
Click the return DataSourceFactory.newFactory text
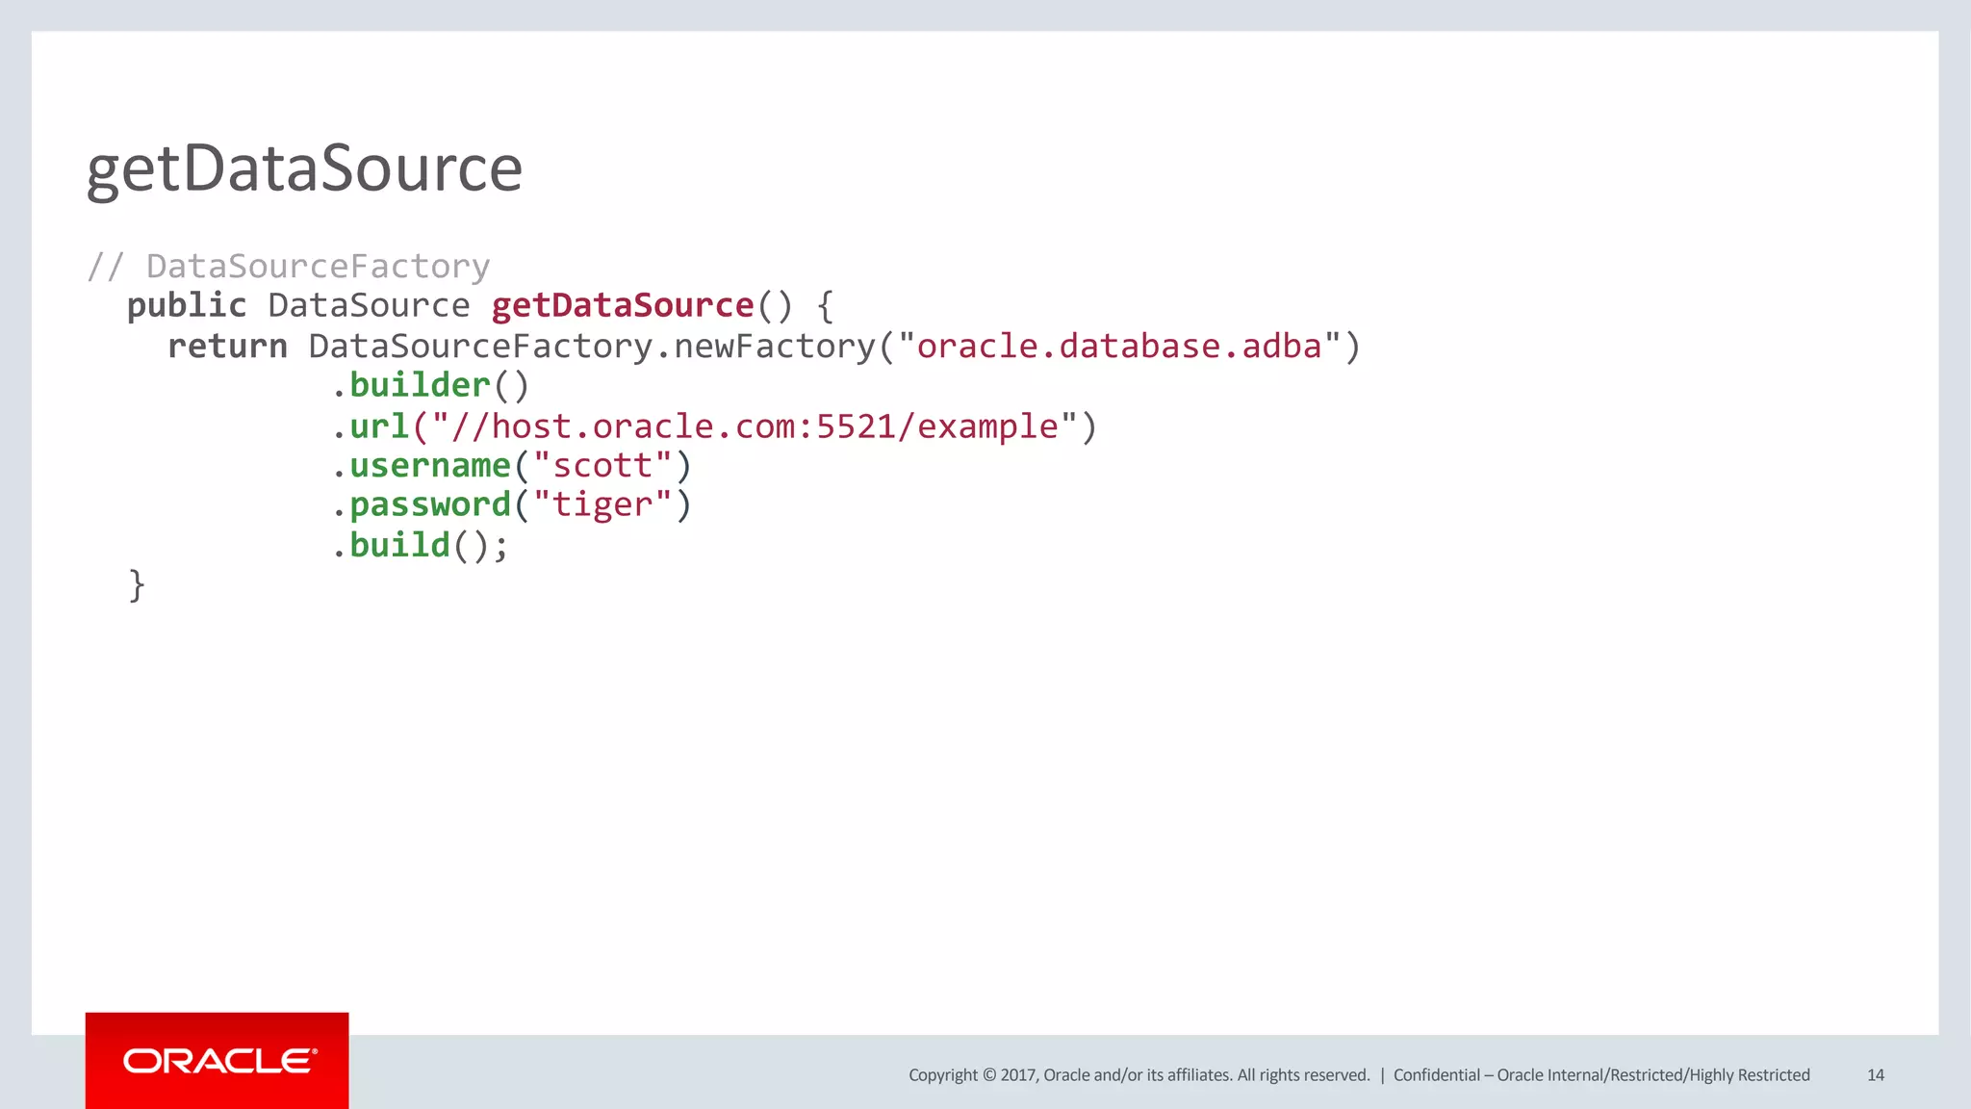(x=521, y=347)
